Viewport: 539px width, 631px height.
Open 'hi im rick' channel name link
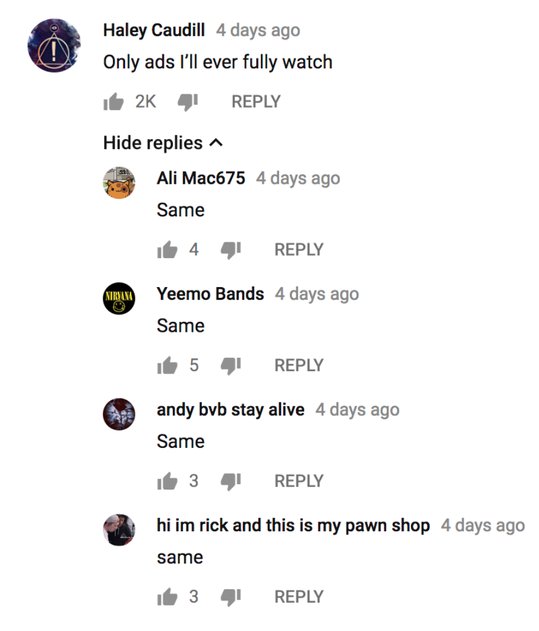293,525
